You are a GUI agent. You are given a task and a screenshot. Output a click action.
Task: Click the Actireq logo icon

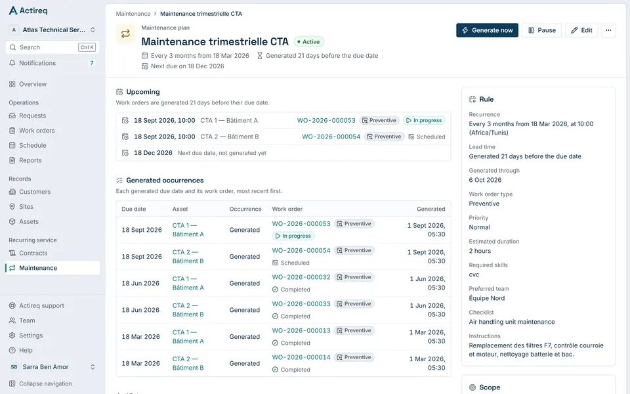(13, 11)
